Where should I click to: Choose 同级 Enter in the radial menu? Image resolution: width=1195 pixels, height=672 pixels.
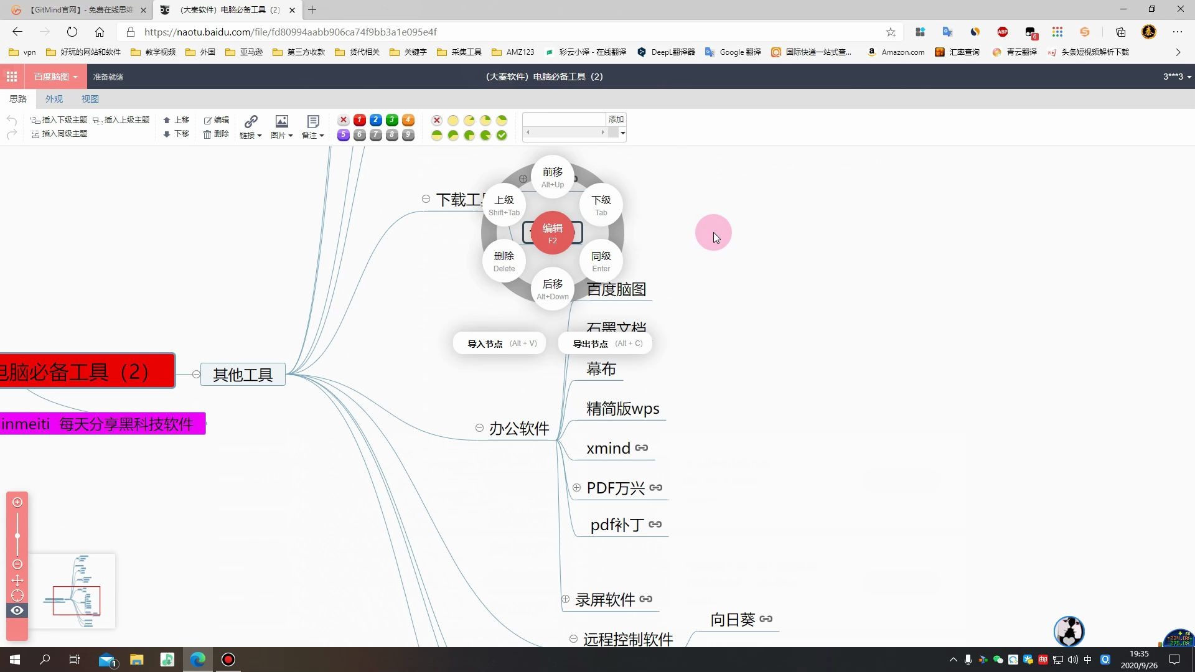(601, 261)
